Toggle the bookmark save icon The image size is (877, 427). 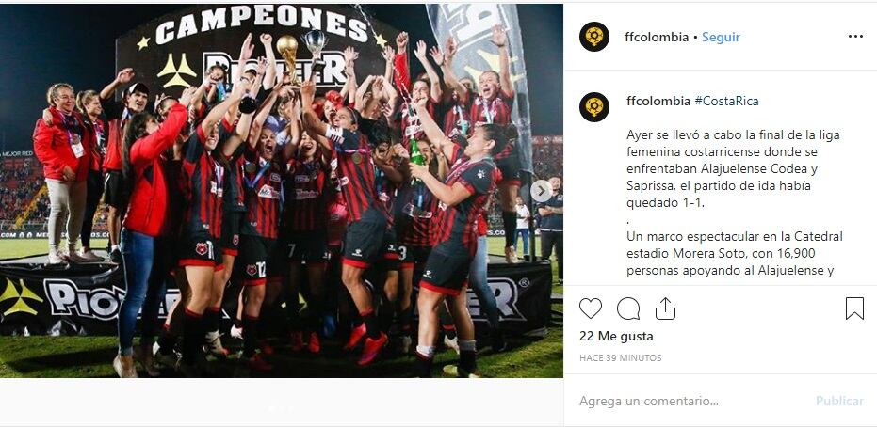(x=854, y=308)
